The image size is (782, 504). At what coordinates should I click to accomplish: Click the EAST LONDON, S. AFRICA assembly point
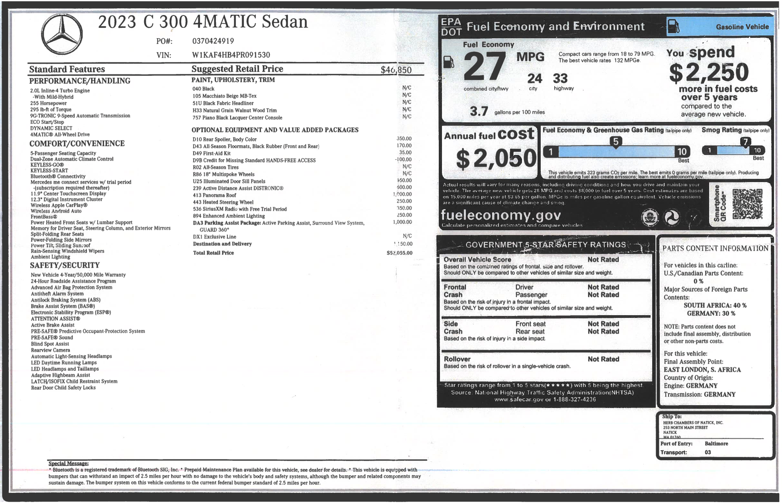pyautogui.click(x=702, y=370)
